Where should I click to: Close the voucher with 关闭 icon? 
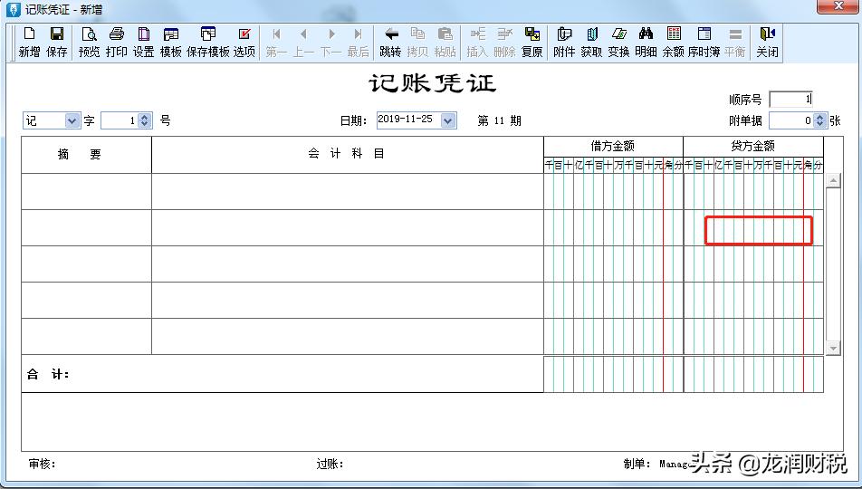click(x=767, y=43)
